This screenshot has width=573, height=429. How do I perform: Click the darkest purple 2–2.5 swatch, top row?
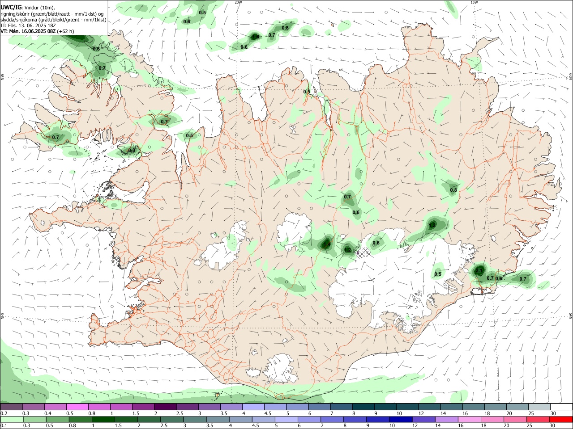(x=165, y=407)
